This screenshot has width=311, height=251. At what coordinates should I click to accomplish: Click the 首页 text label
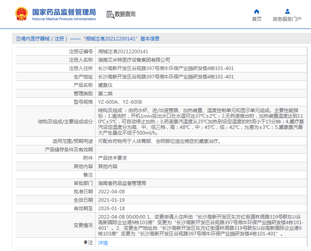pos(257,19)
